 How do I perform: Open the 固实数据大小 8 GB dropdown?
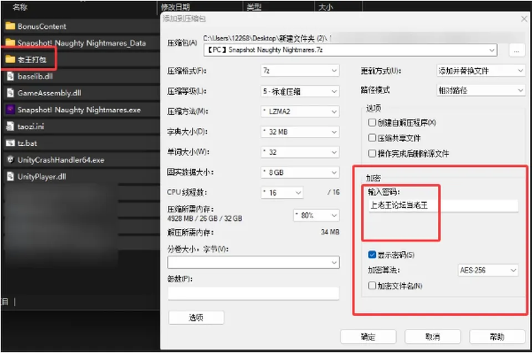pyautogui.click(x=300, y=172)
